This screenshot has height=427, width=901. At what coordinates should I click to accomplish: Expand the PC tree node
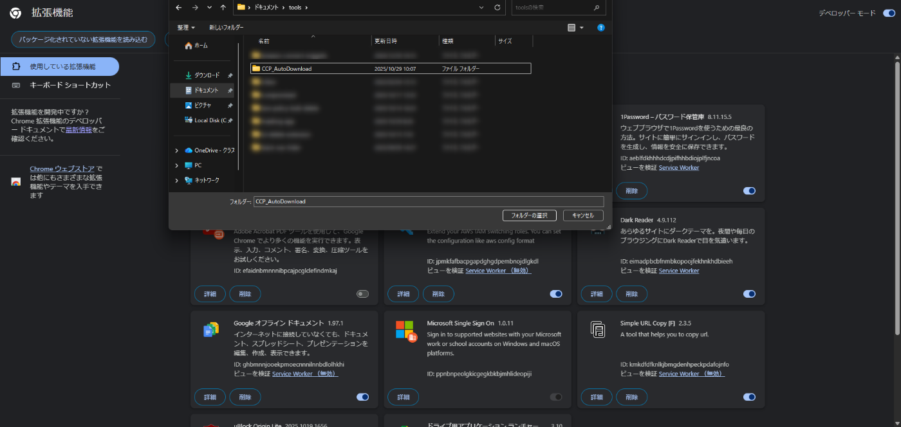pyautogui.click(x=176, y=165)
